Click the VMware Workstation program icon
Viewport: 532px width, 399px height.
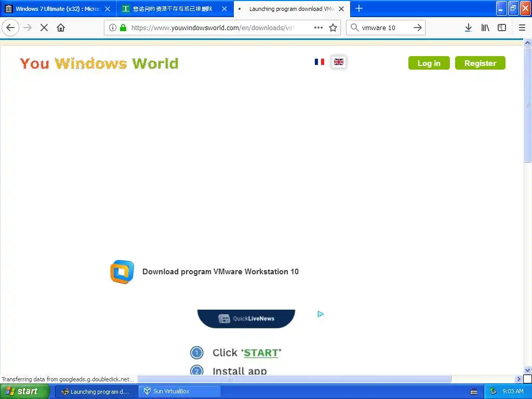[122, 272]
